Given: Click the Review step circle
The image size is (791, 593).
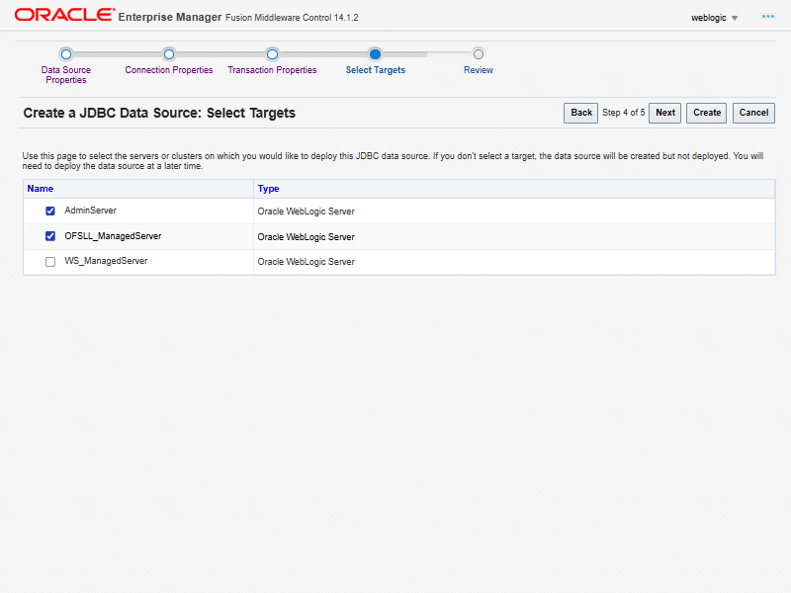Looking at the screenshot, I should 479,54.
